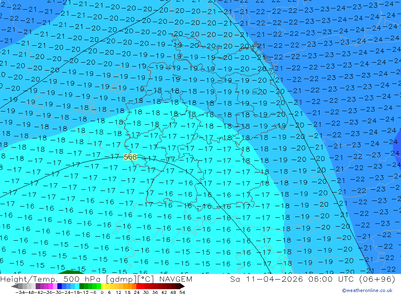Pick the dark purple swatch on the color scale
401x294 pixels.
[x=38, y=286]
